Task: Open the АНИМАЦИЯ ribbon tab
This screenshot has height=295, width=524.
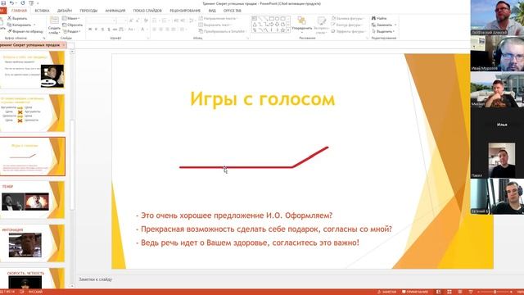Action: pos(115,11)
